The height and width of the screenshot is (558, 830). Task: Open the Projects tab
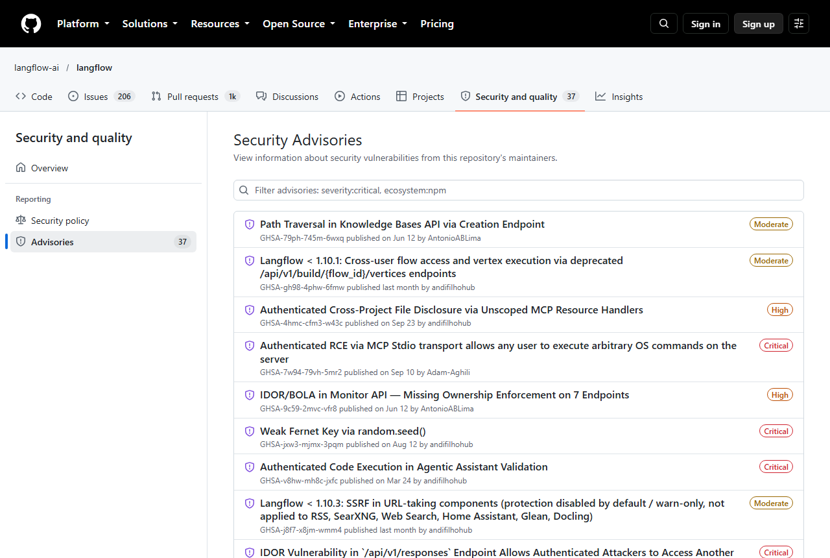pyautogui.click(x=420, y=97)
